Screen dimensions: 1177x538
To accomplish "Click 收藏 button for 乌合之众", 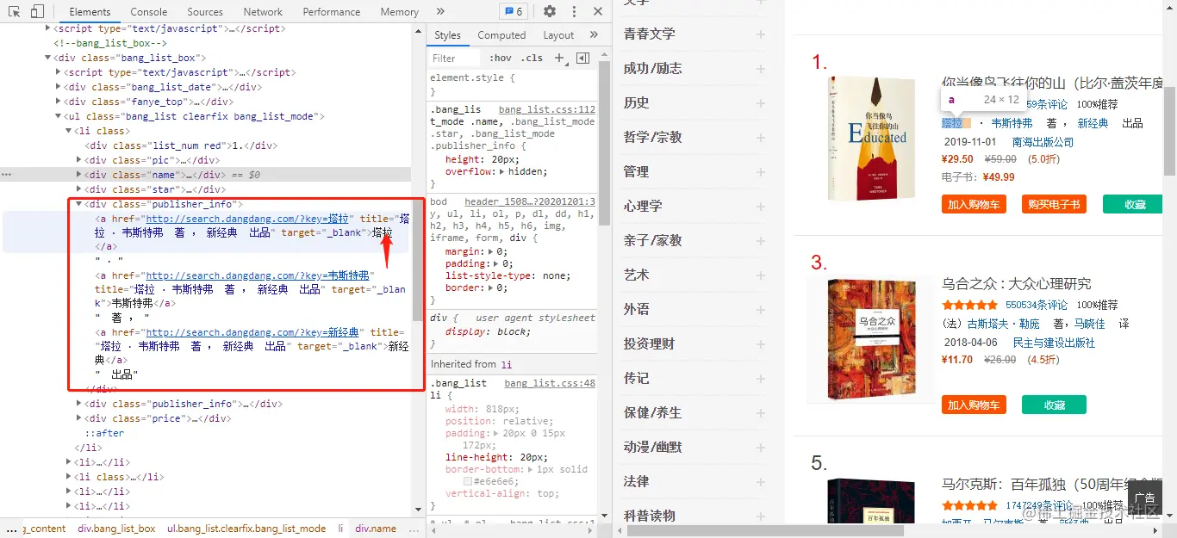I will (x=1054, y=405).
